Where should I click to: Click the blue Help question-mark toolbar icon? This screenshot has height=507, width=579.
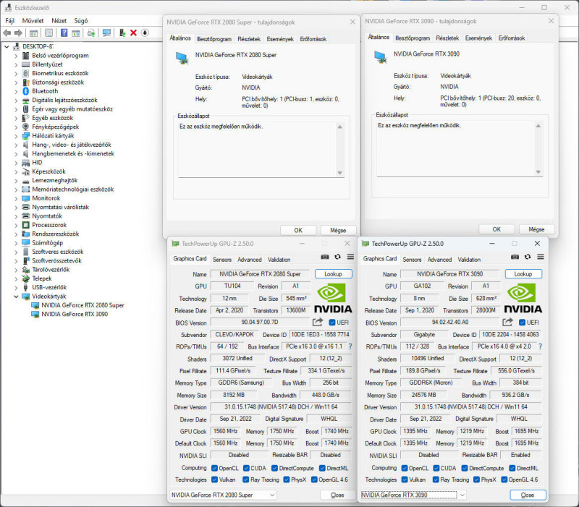64,33
